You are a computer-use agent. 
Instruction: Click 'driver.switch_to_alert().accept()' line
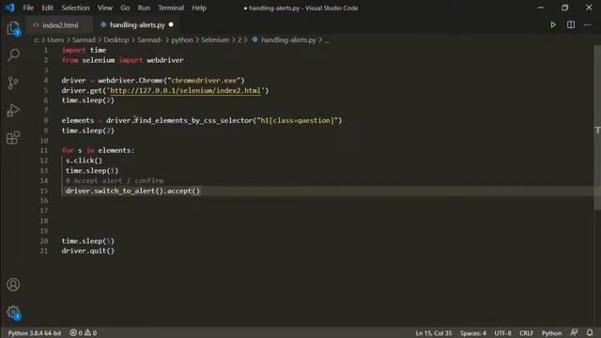(x=132, y=191)
